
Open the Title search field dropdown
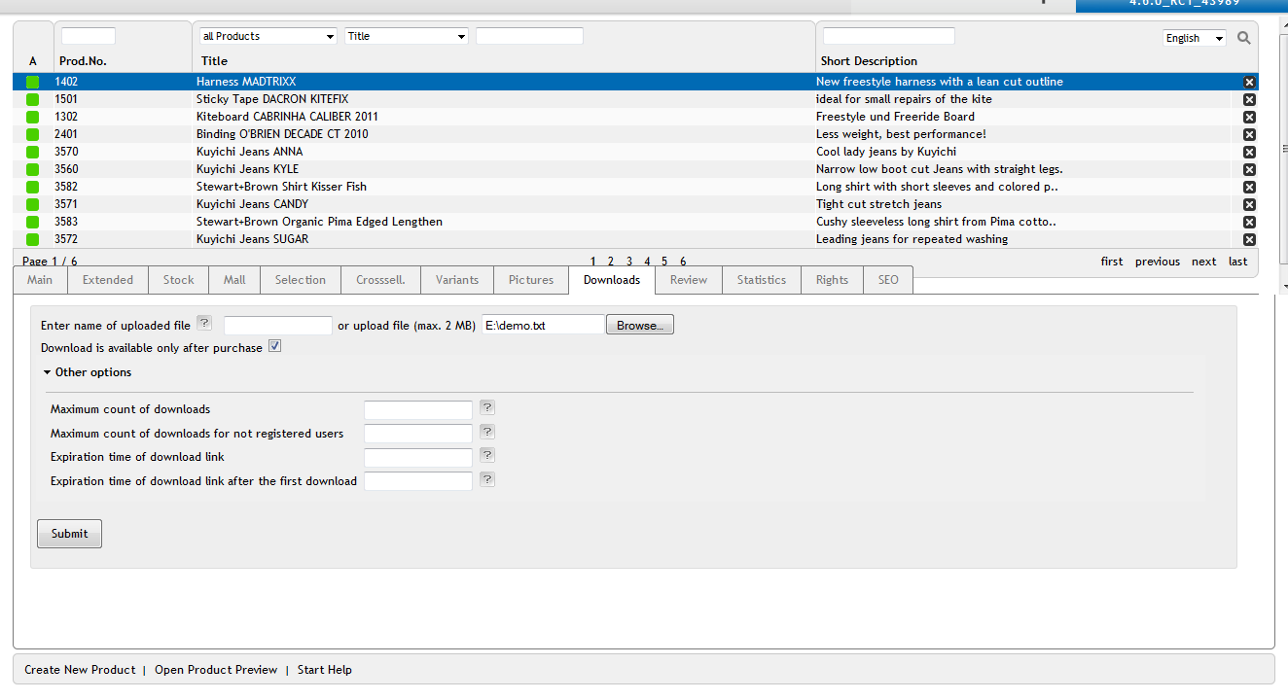[407, 36]
